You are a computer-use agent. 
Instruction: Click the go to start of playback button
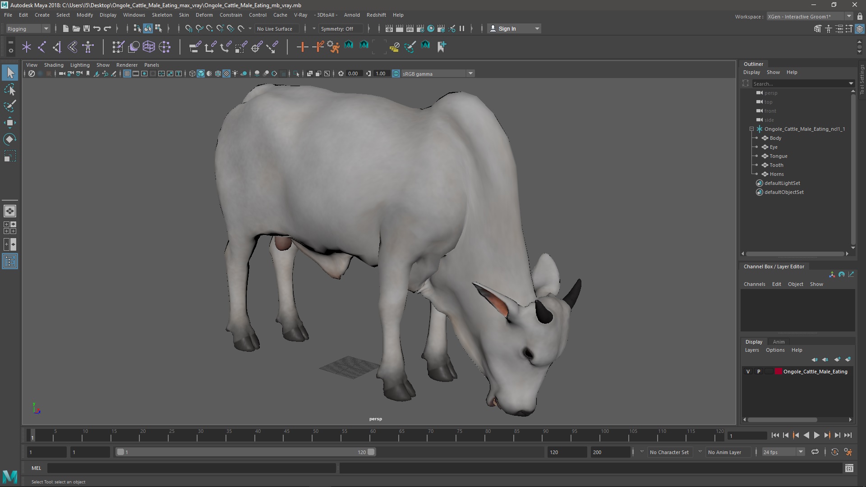pyautogui.click(x=775, y=435)
